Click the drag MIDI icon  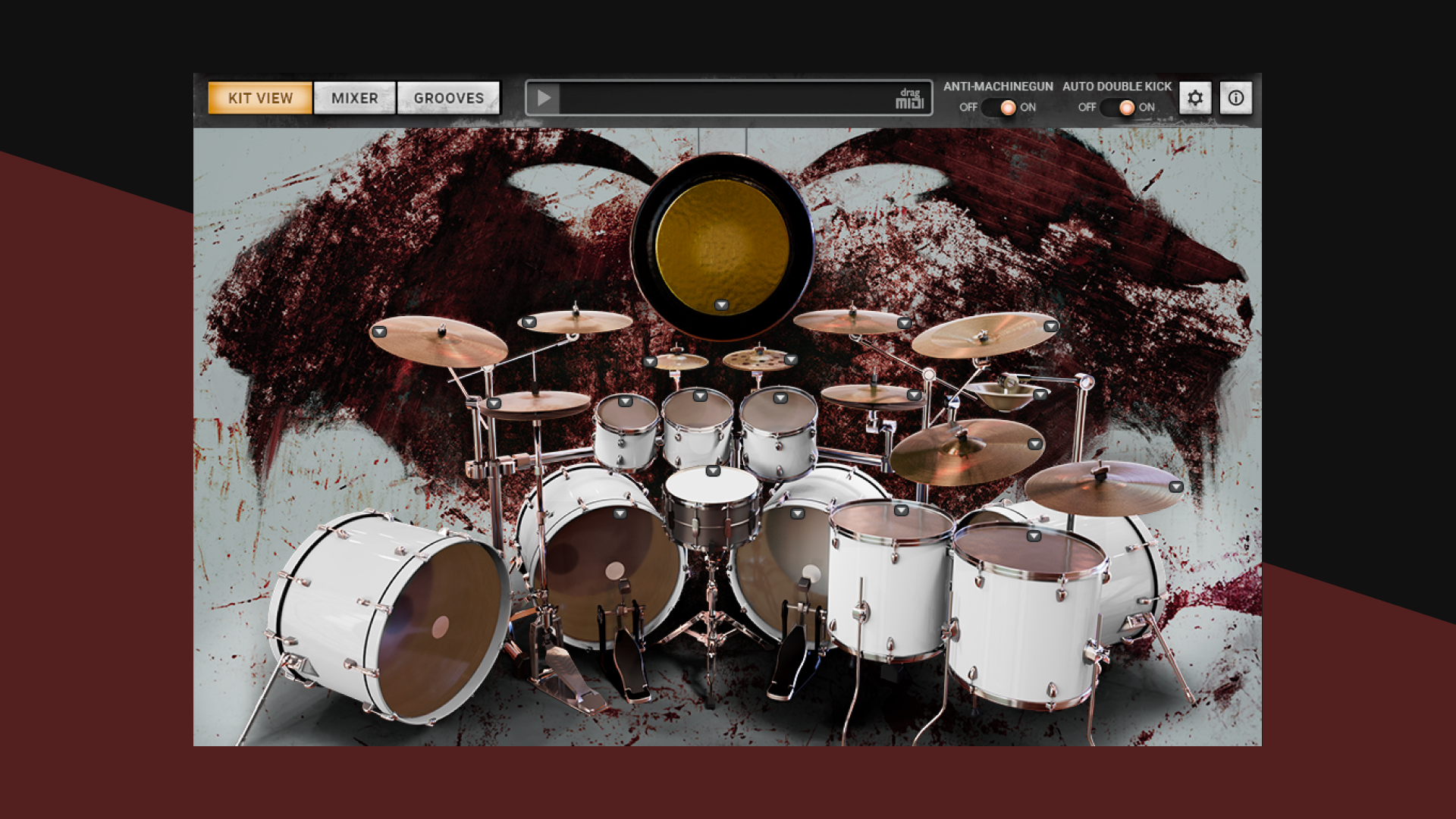coord(909,99)
